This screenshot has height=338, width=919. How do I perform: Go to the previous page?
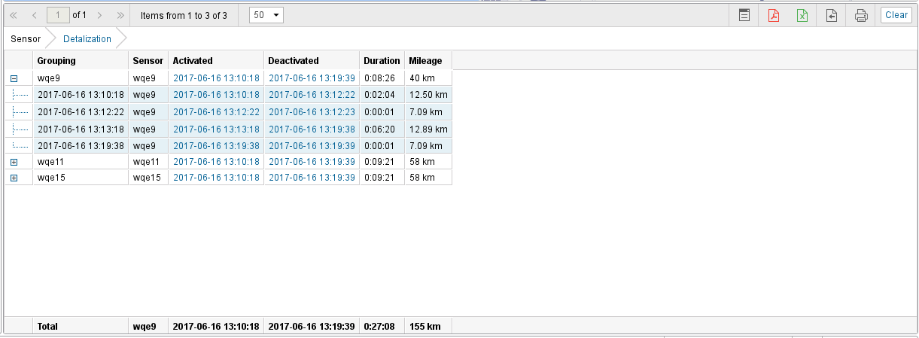[x=34, y=15]
